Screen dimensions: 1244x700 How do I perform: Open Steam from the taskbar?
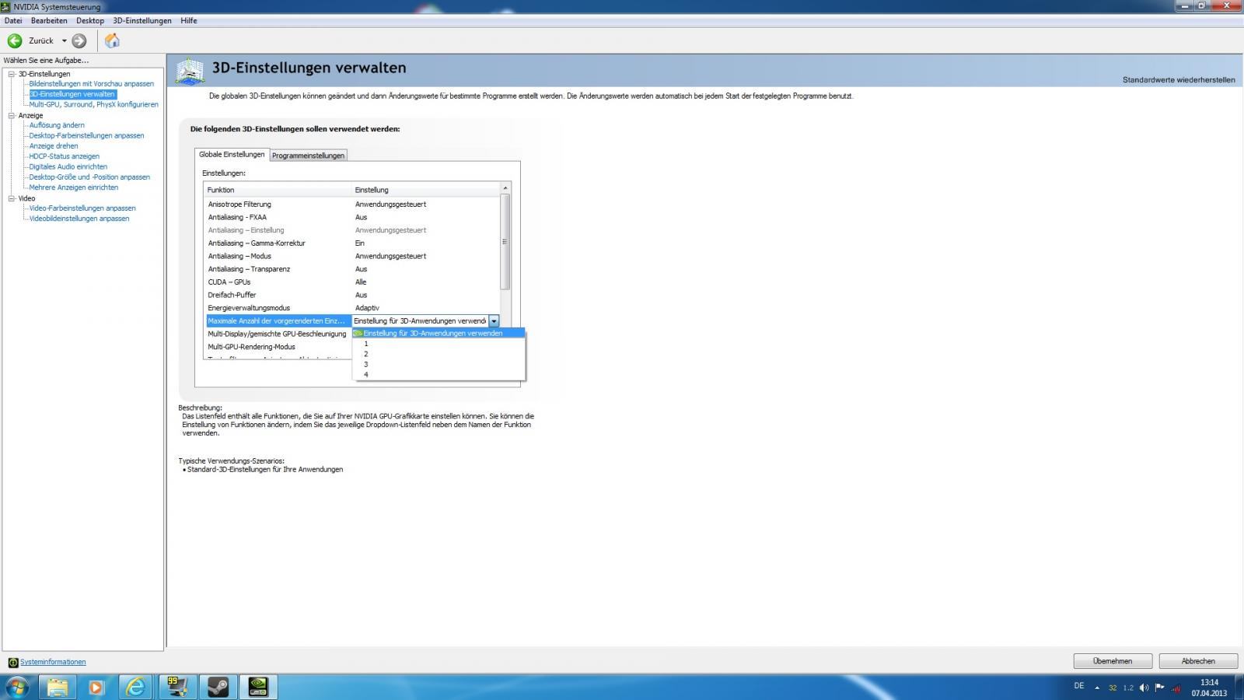point(218,688)
